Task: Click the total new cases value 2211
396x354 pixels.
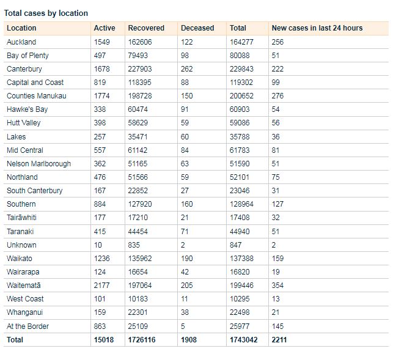Action: tap(279, 340)
